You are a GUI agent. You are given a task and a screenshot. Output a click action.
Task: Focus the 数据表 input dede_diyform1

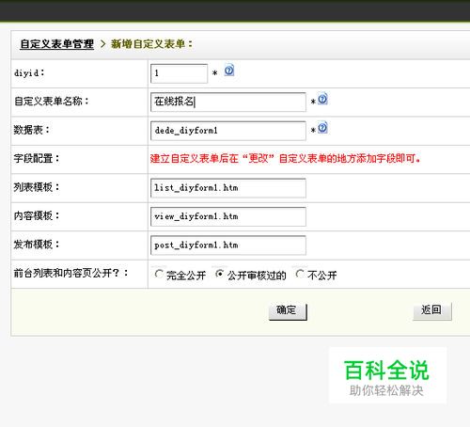click(228, 131)
